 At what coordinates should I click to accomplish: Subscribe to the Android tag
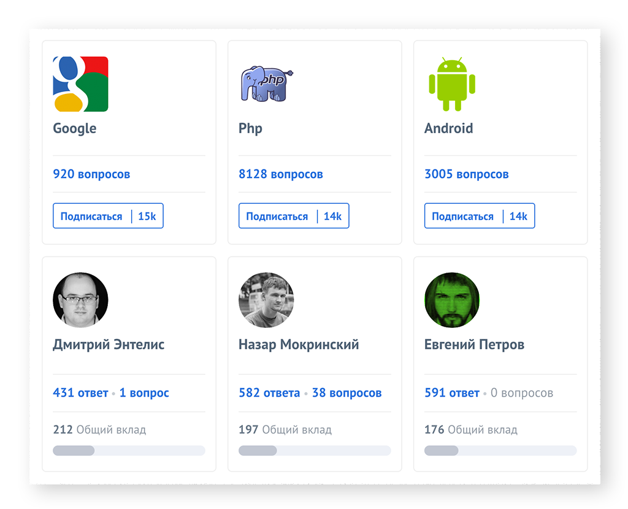[x=462, y=216]
